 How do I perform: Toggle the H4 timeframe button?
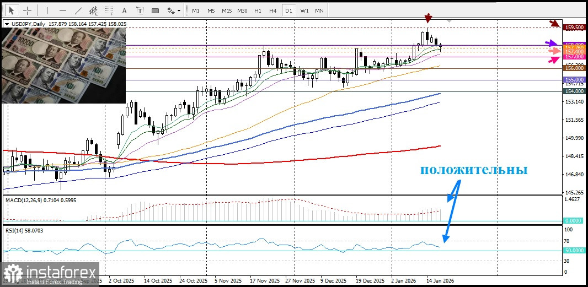(x=272, y=10)
